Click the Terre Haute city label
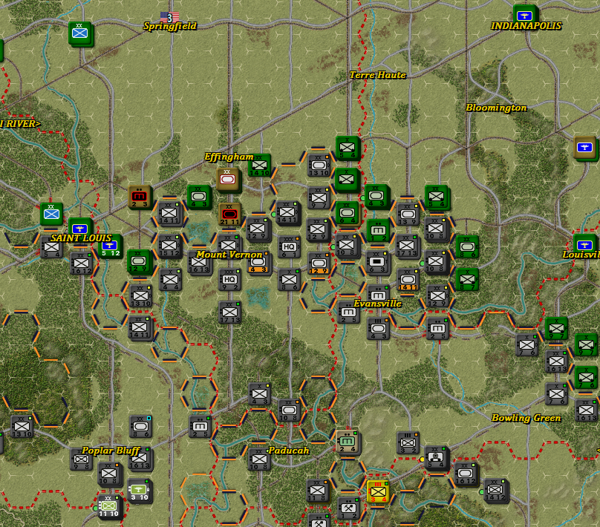 (x=377, y=75)
